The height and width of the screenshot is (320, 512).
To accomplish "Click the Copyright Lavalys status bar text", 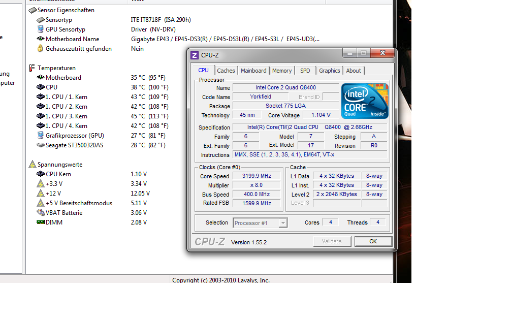I will coord(221,280).
